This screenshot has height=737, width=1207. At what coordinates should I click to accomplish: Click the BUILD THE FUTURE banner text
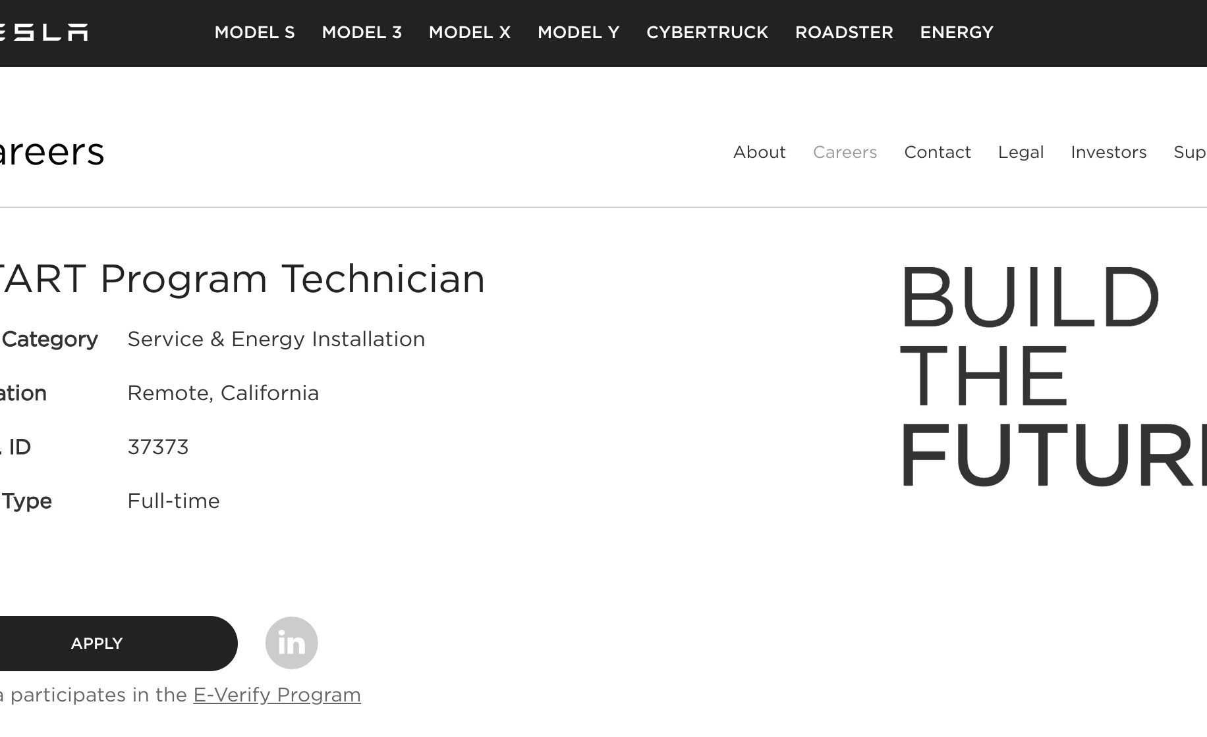1053,375
